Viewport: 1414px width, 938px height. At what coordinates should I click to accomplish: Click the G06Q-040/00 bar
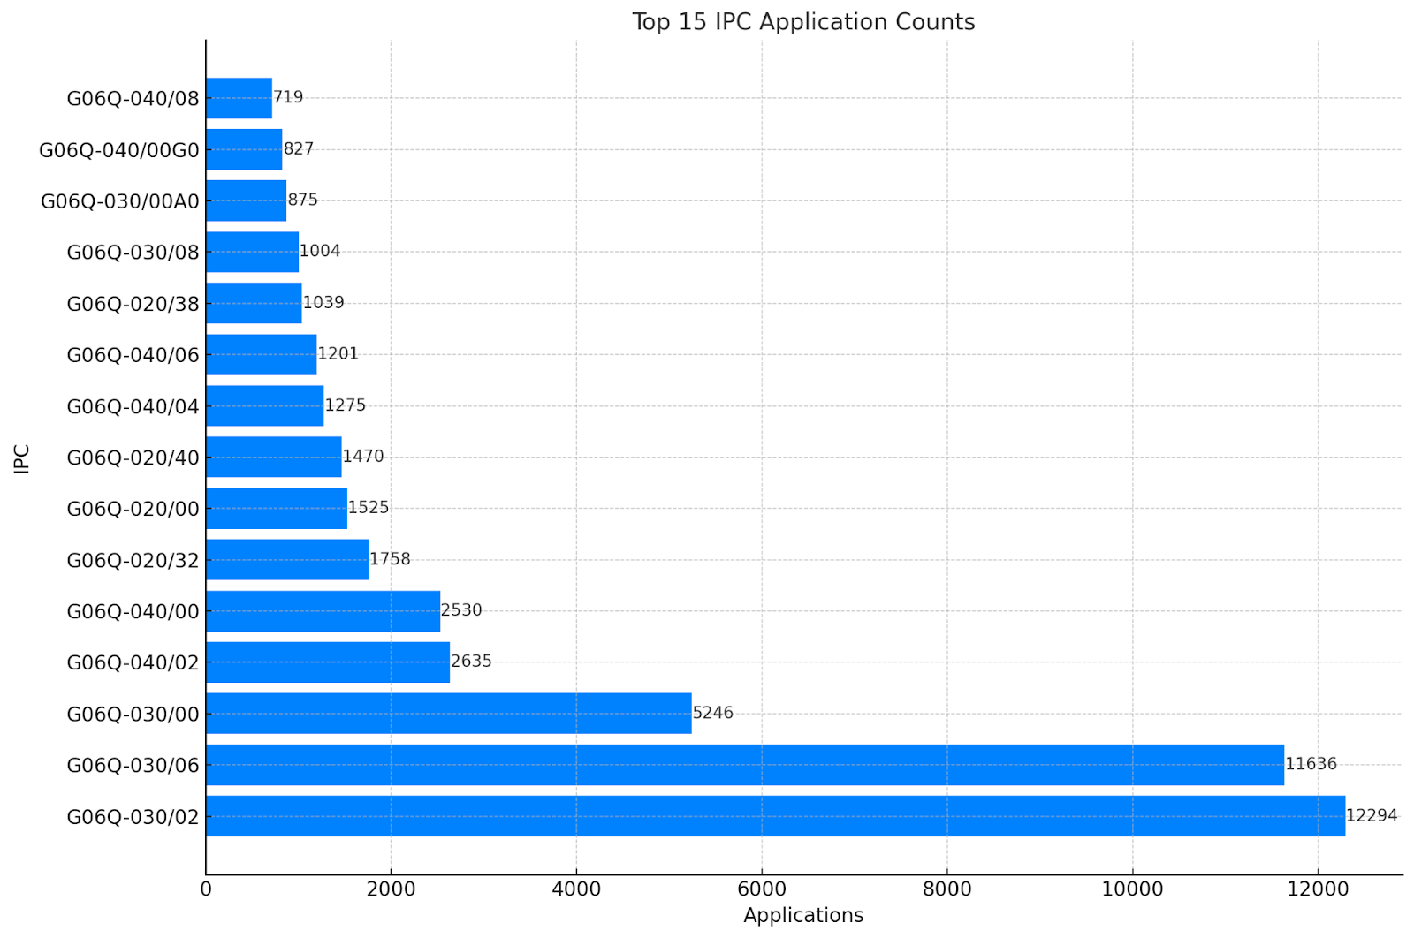click(x=323, y=611)
